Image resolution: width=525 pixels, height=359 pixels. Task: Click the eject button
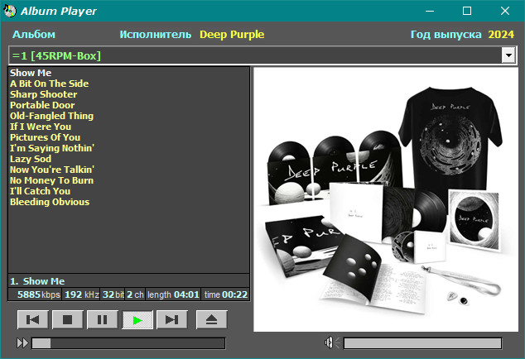pos(212,320)
